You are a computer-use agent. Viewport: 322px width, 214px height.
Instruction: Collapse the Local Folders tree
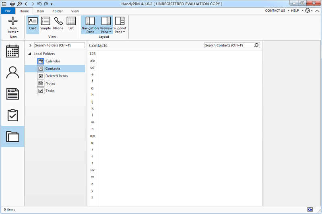pos(29,54)
